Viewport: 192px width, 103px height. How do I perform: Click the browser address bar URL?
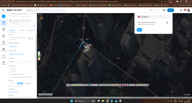pos(67,1)
